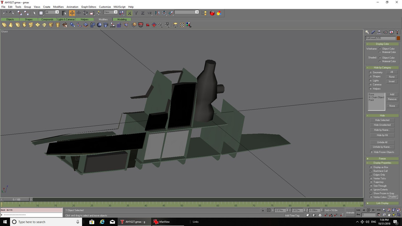The height and width of the screenshot is (226, 402).
Task: Switch to the Modeling tab
Action: pyautogui.click(x=122, y=19)
